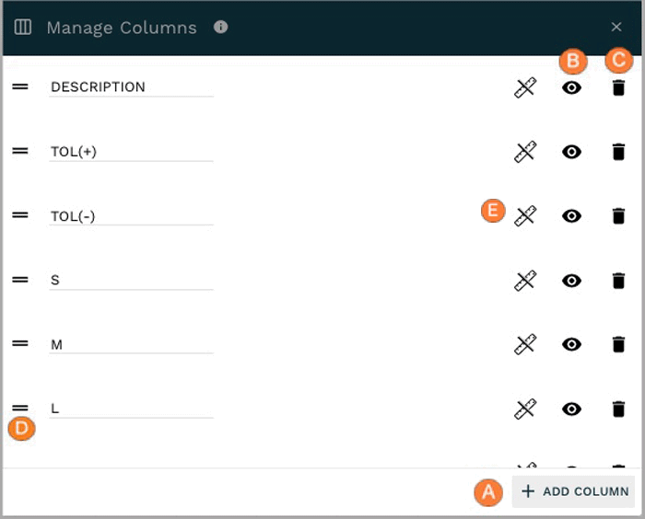Click the columns icon in header
Image resolution: width=645 pixels, height=519 pixels.
23,27
